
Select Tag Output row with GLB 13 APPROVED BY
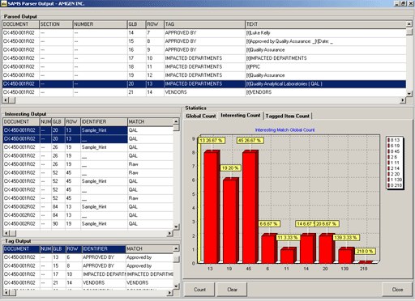point(88,257)
